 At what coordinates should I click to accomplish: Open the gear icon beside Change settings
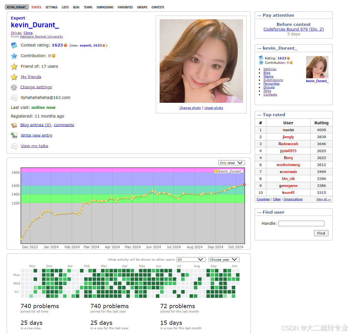point(14,87)
